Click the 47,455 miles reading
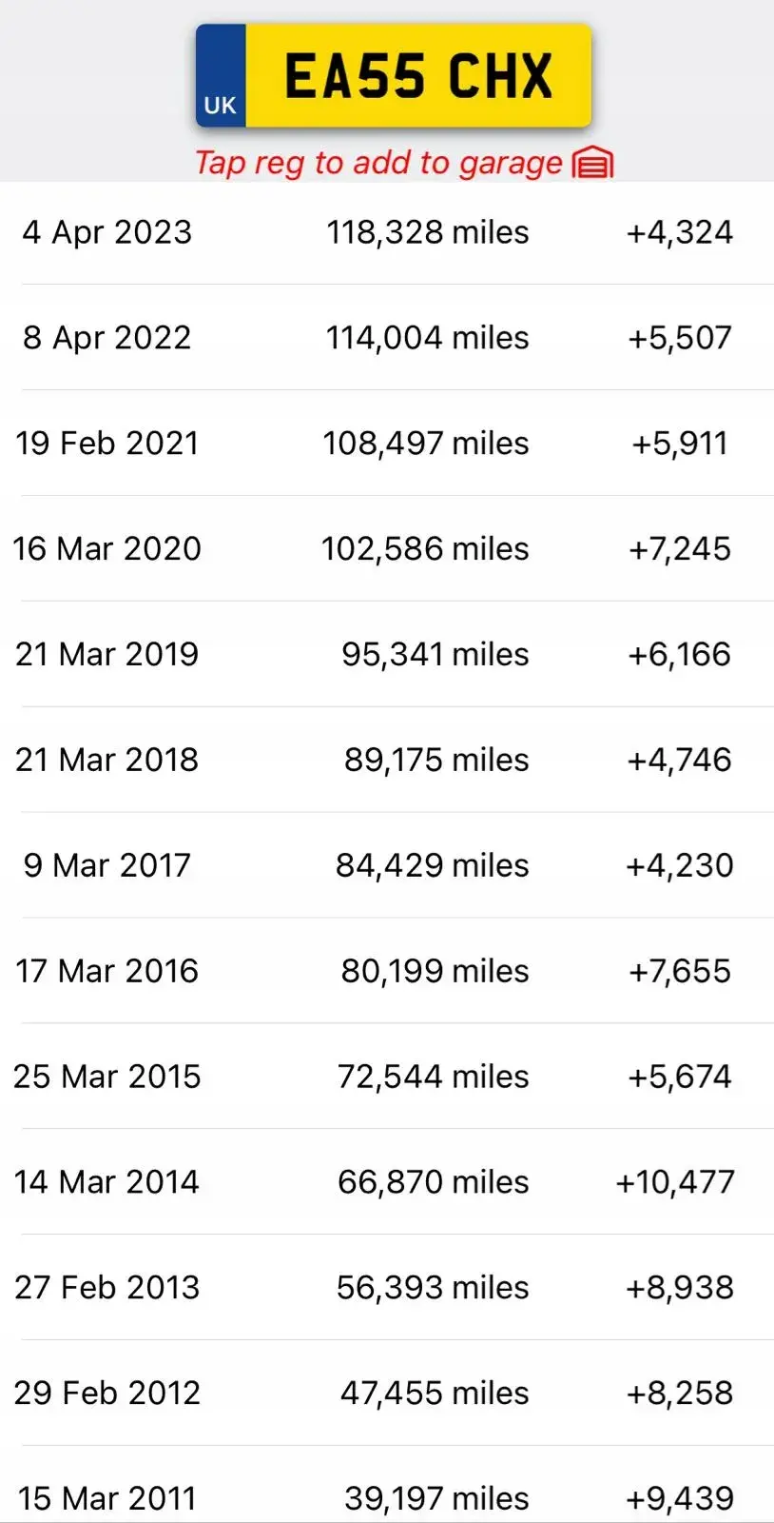The image size is (774, 1523). point(435,1394)
